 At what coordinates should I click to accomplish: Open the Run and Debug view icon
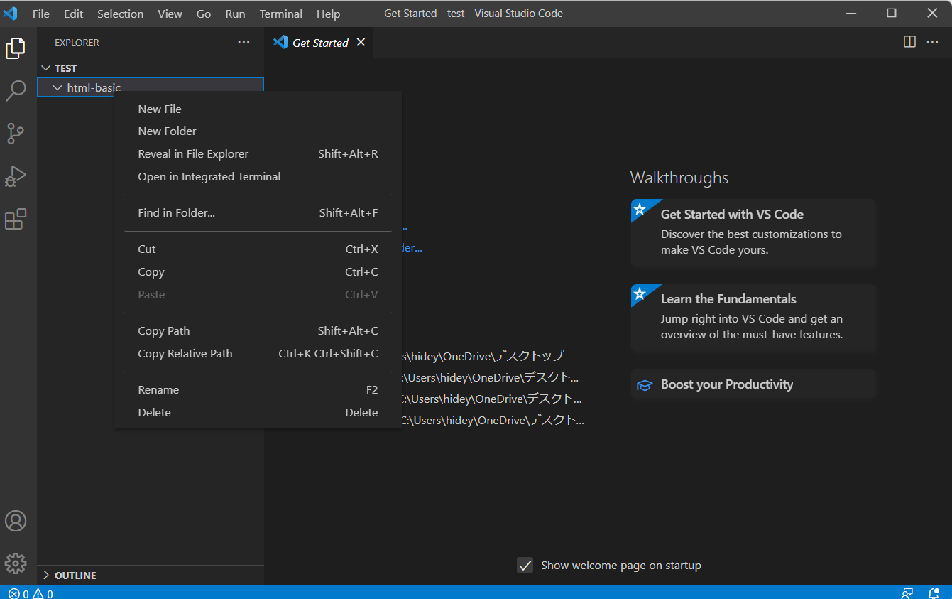pos(16,176)
